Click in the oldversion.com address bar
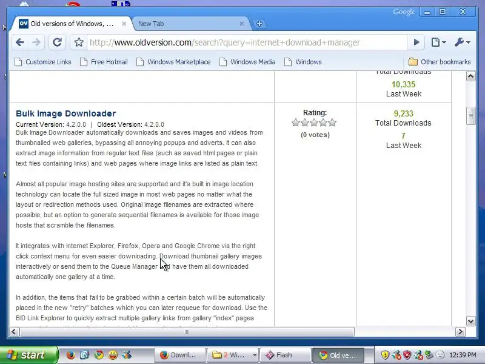 [247, 42]
